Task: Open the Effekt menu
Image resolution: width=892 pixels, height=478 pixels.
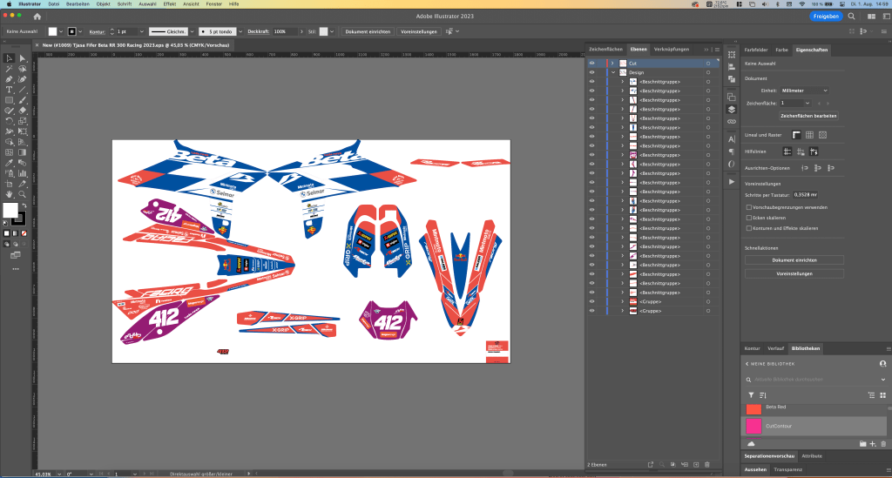Action: point(169,4)
